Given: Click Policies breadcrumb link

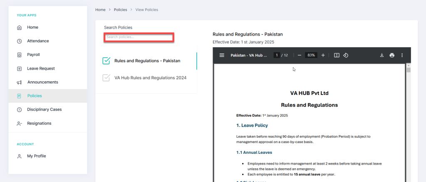Looking at the screenshot, I should coord(120,10).
